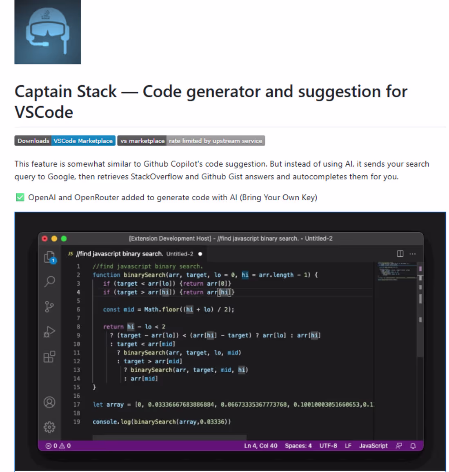Open the Source Control branch icon
449x472 pixels.
click(x=49, y=306)
